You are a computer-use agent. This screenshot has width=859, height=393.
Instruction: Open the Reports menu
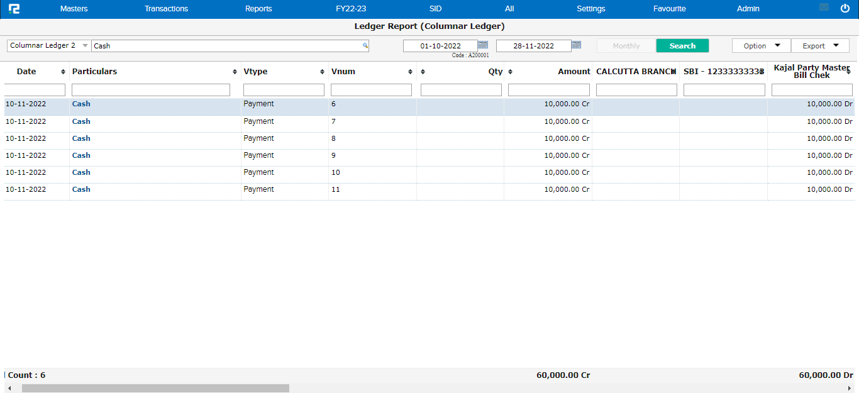(258, 9)
